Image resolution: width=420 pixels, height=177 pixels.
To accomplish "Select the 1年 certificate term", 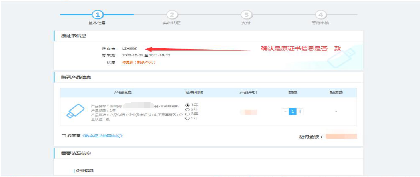I will point(188,105).
